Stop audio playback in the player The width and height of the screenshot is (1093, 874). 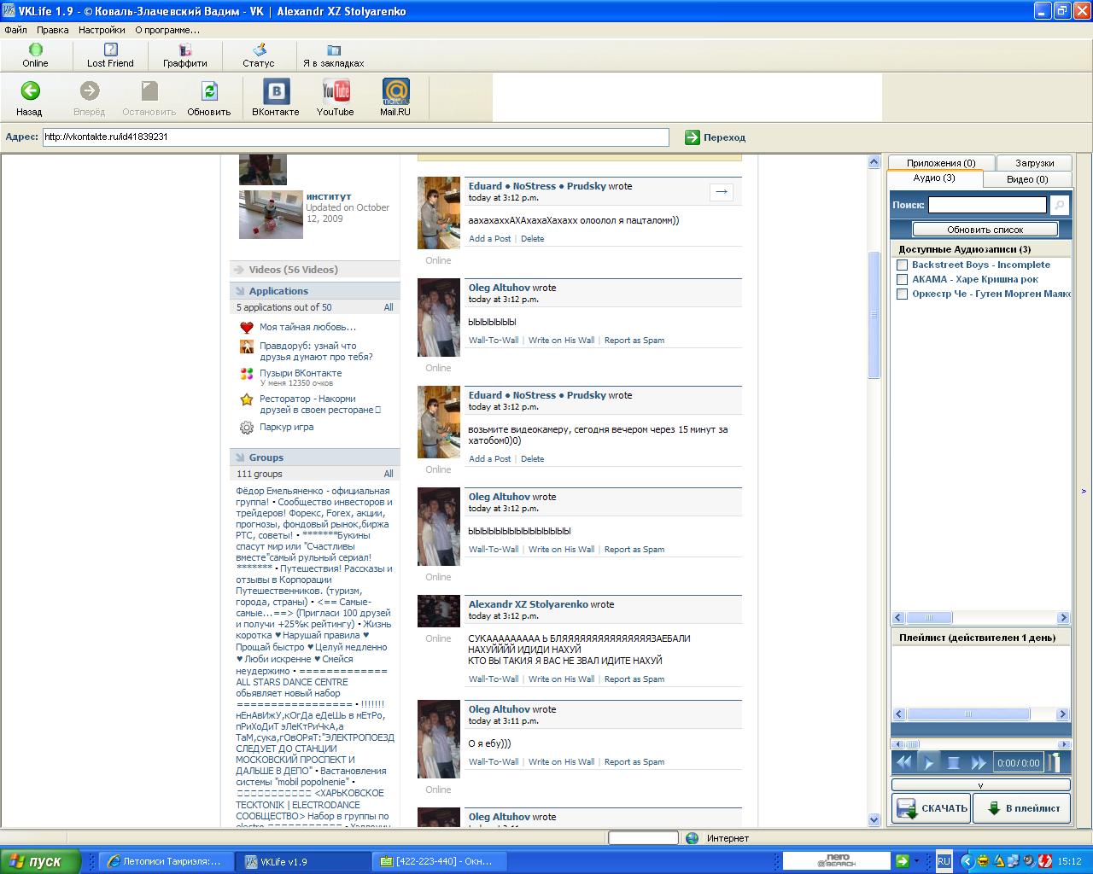(955, 763)
